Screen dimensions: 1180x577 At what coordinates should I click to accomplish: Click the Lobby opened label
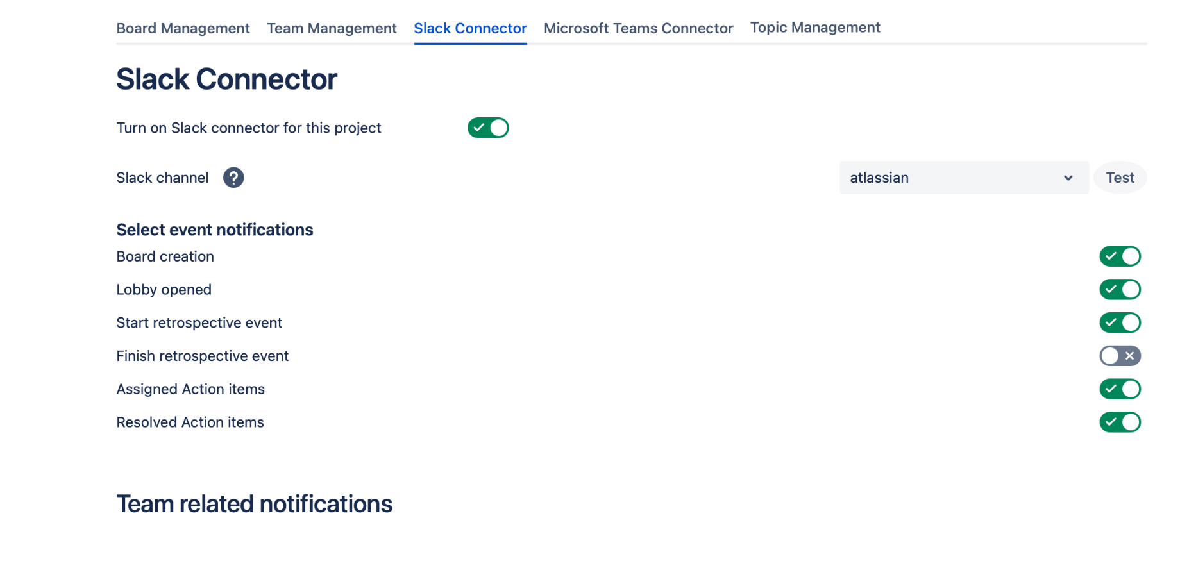164,290
